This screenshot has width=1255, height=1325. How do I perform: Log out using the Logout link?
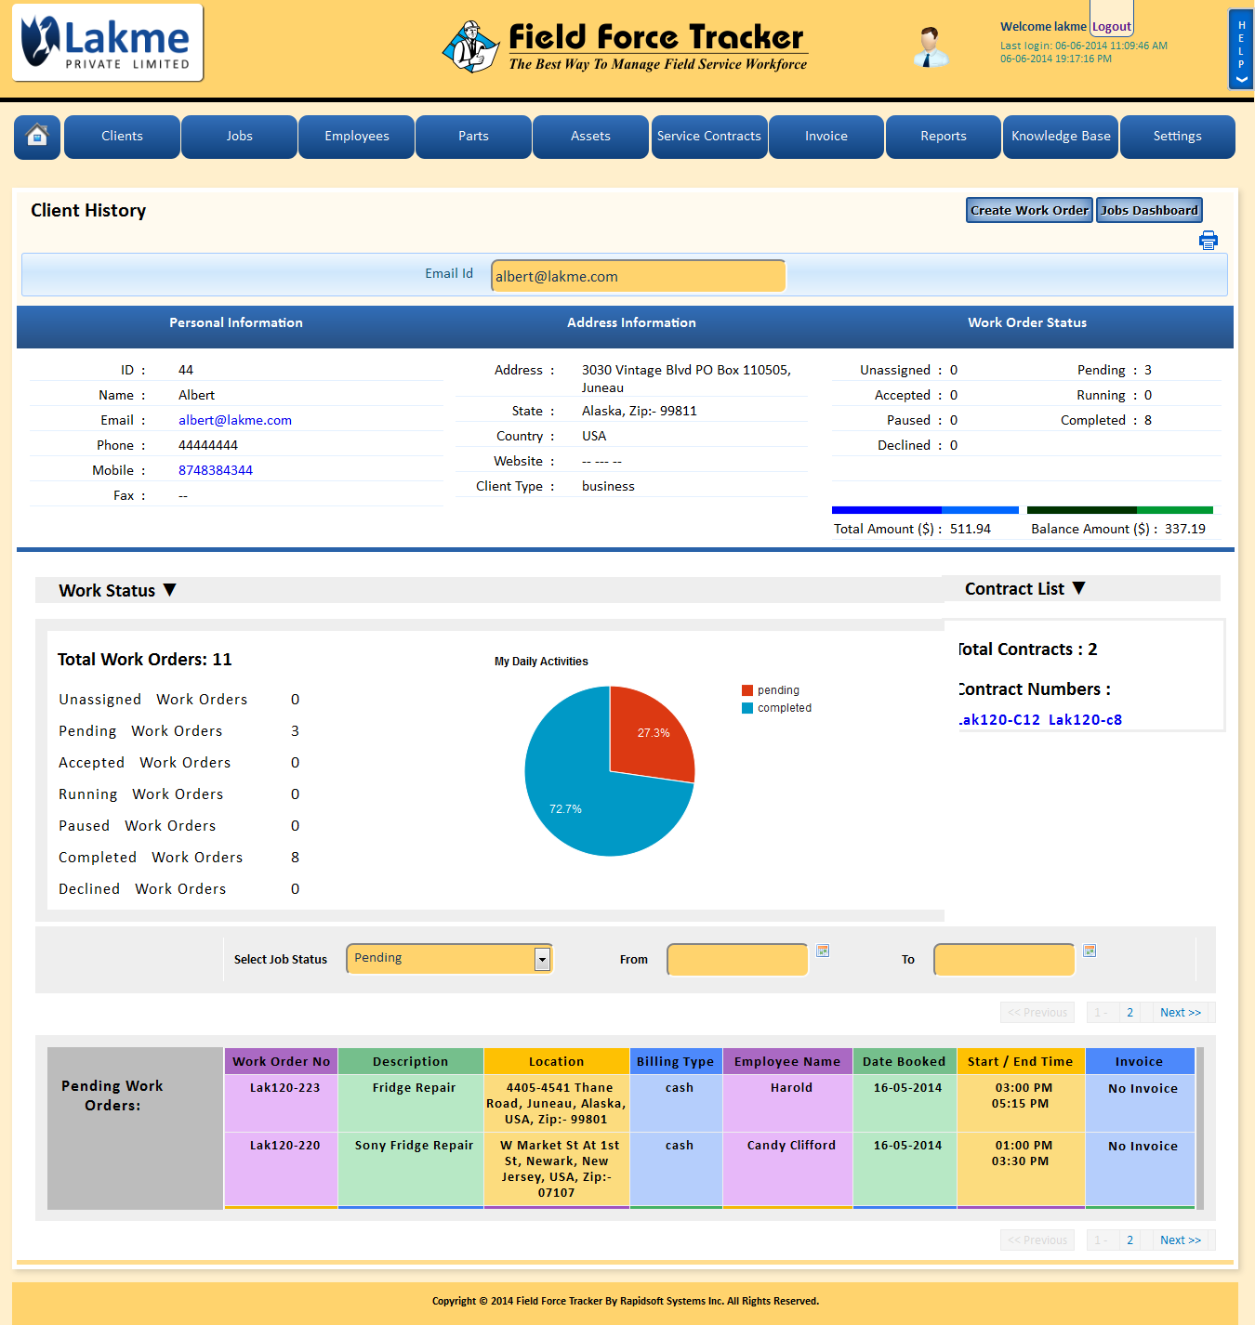(x=1111, y=25)
